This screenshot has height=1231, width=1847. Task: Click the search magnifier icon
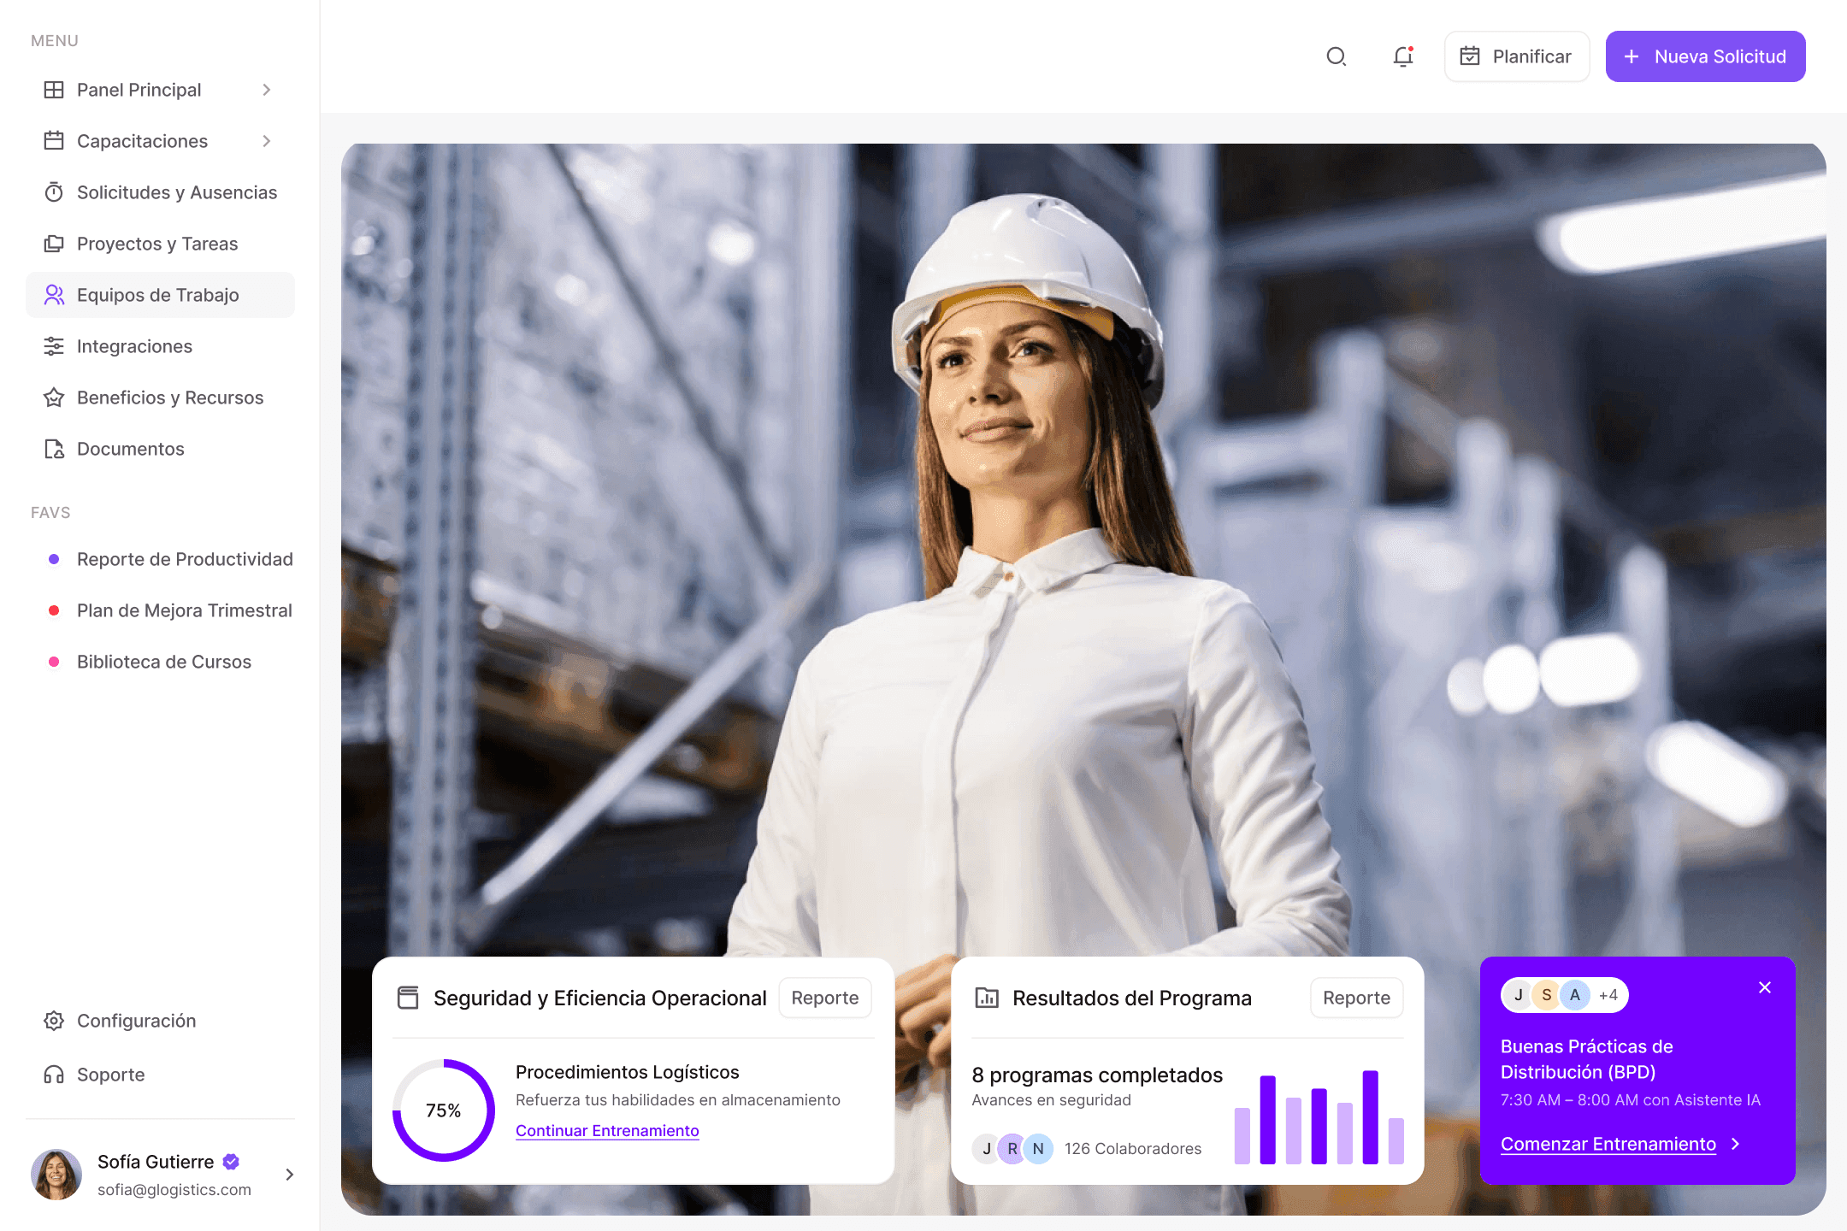1337,56
